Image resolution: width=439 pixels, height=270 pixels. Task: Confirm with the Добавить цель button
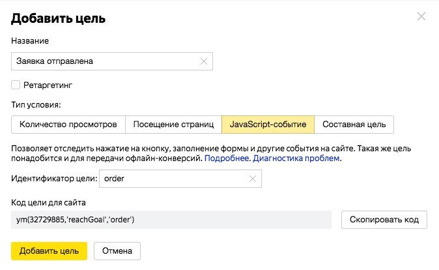[x=49, y=250]
